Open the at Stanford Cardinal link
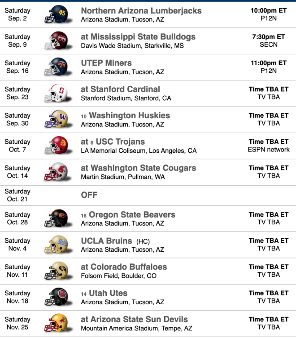Screen dimensions: 296x338 [x=121, y=89]
